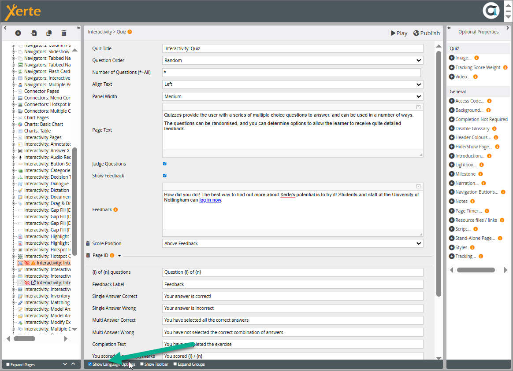Image resolution: width=513 pixels, height=371 pixels.
Task: Uncheck the Judge Questions checkbox
Action: click(165, 164)
